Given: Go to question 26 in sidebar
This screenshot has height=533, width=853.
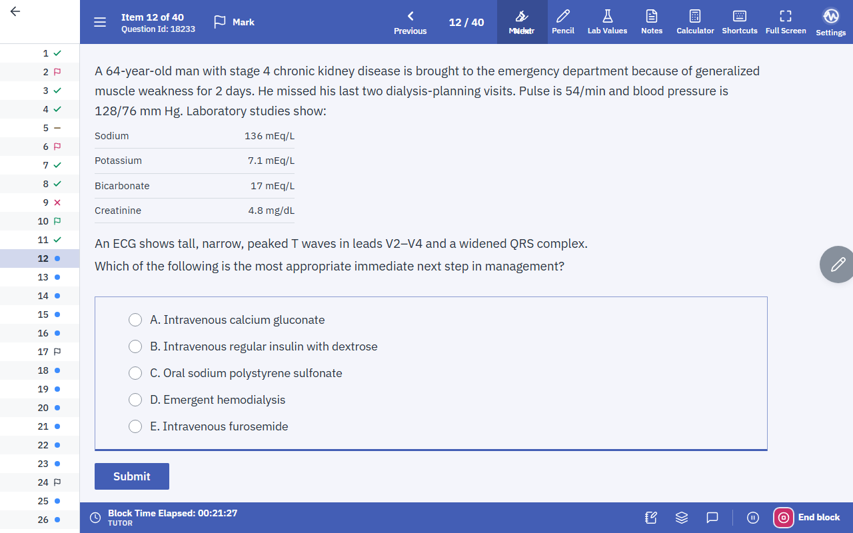Looking at the screenshot, I should point(40,520).
